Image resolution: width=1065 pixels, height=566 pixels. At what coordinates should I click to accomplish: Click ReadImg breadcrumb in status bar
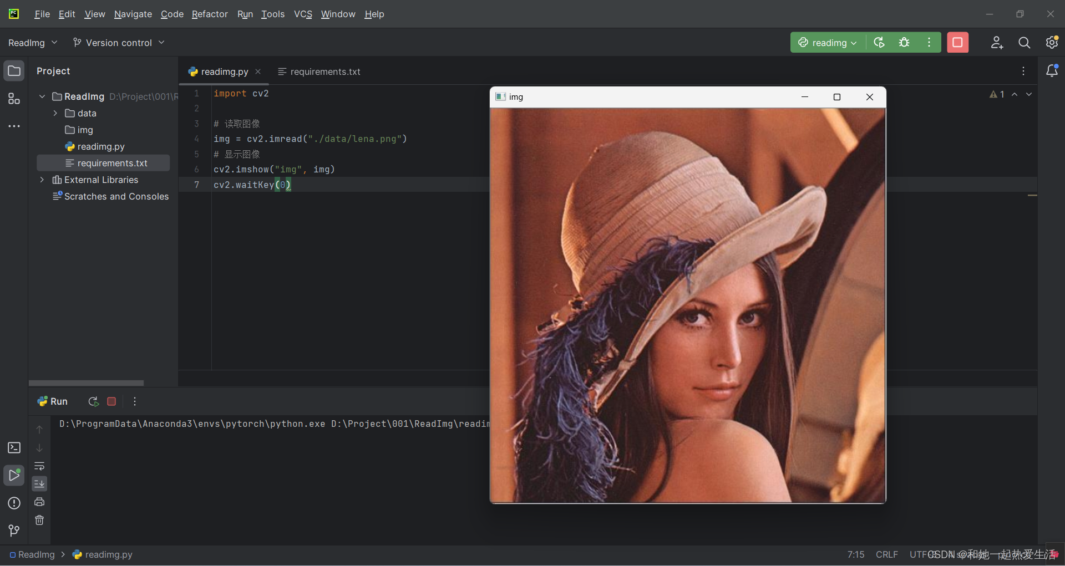(x=32, y=554)
